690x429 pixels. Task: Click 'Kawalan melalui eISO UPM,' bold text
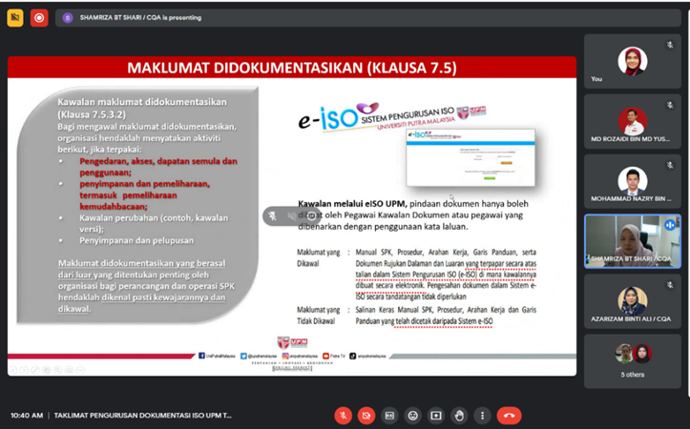(353, 204)
